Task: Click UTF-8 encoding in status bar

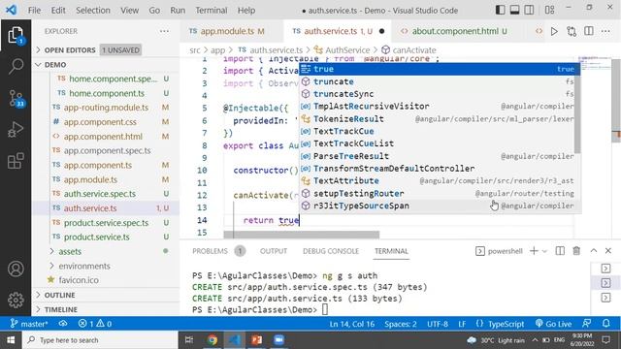Action: point(438,324)
